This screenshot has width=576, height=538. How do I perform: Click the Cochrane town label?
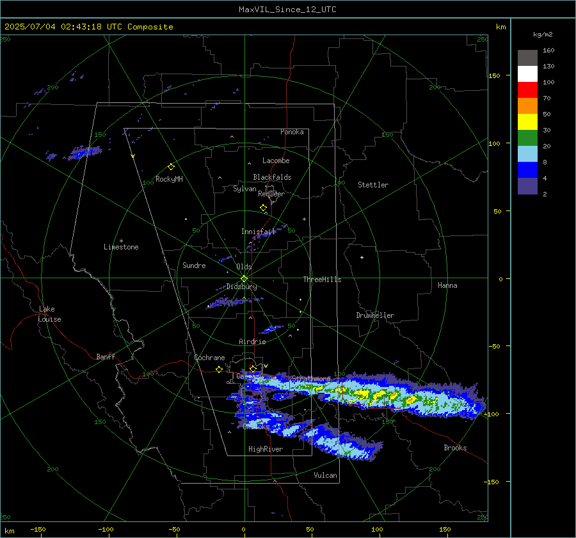209,358
